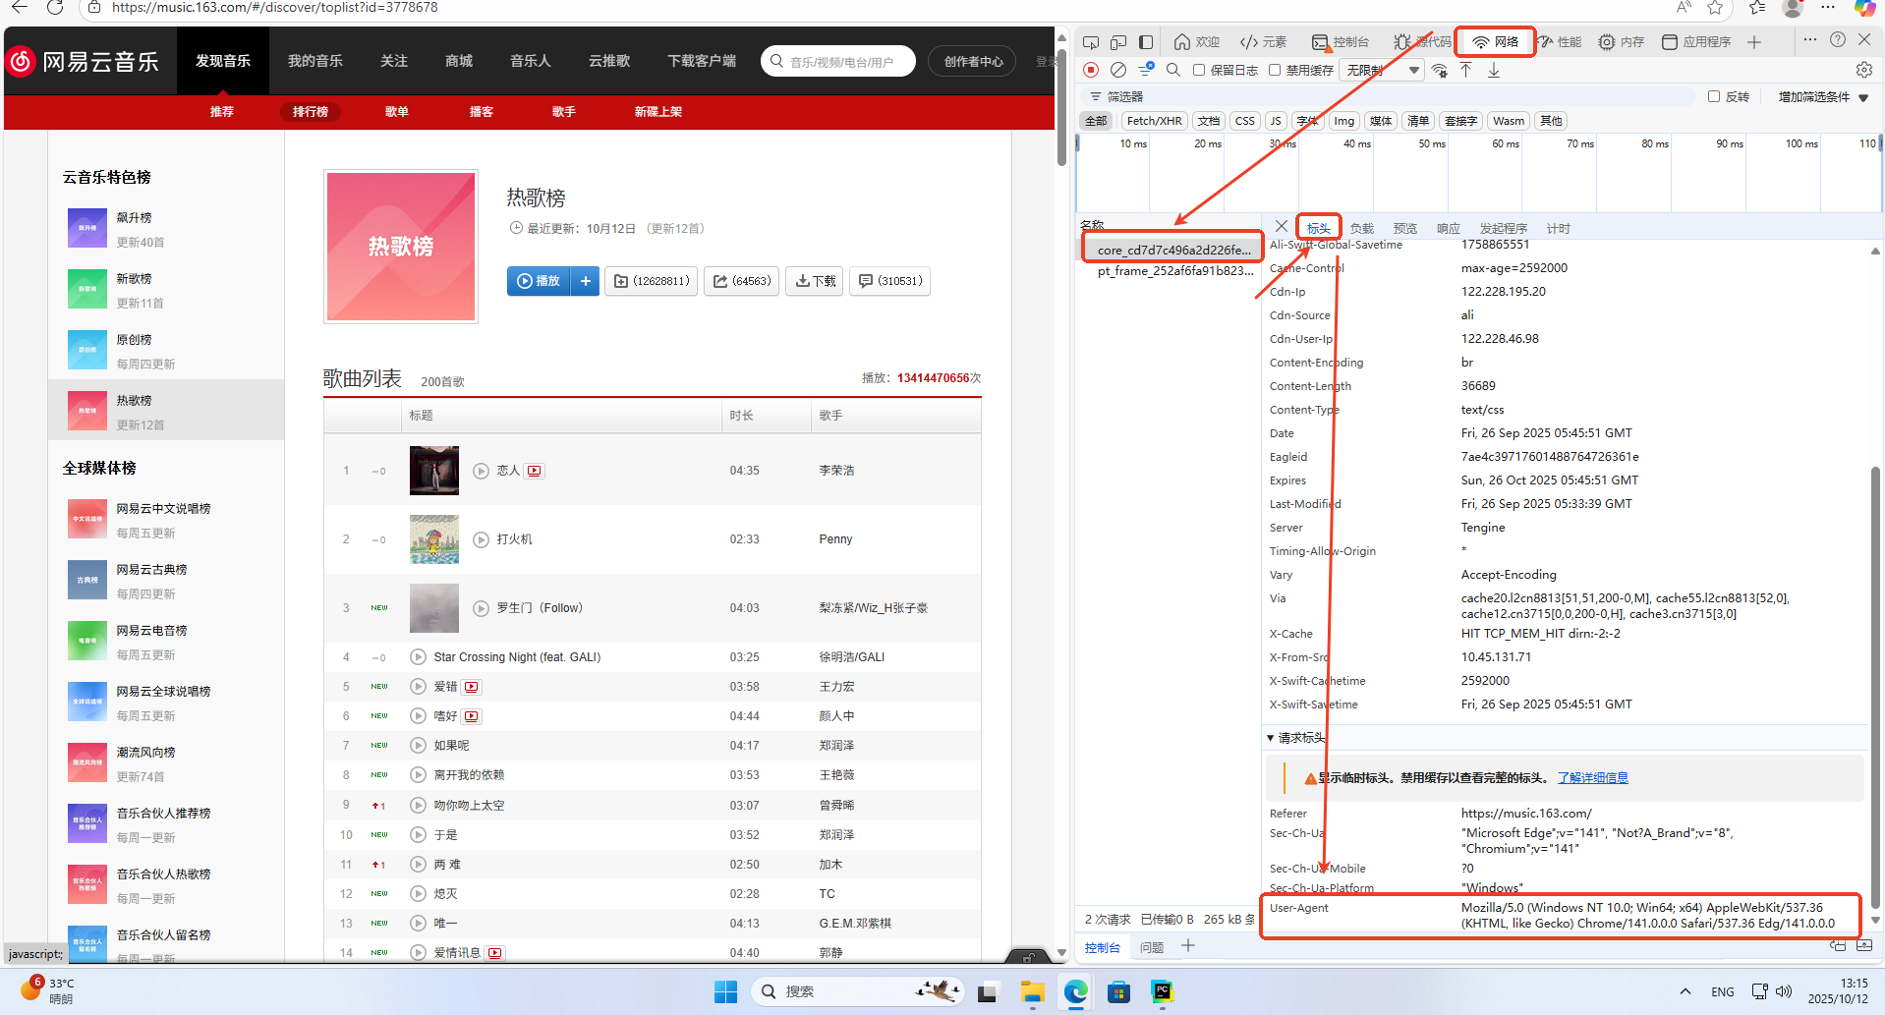Open the 响应 response tab
The image size is (1885, 1015).
pos(1449,228)
